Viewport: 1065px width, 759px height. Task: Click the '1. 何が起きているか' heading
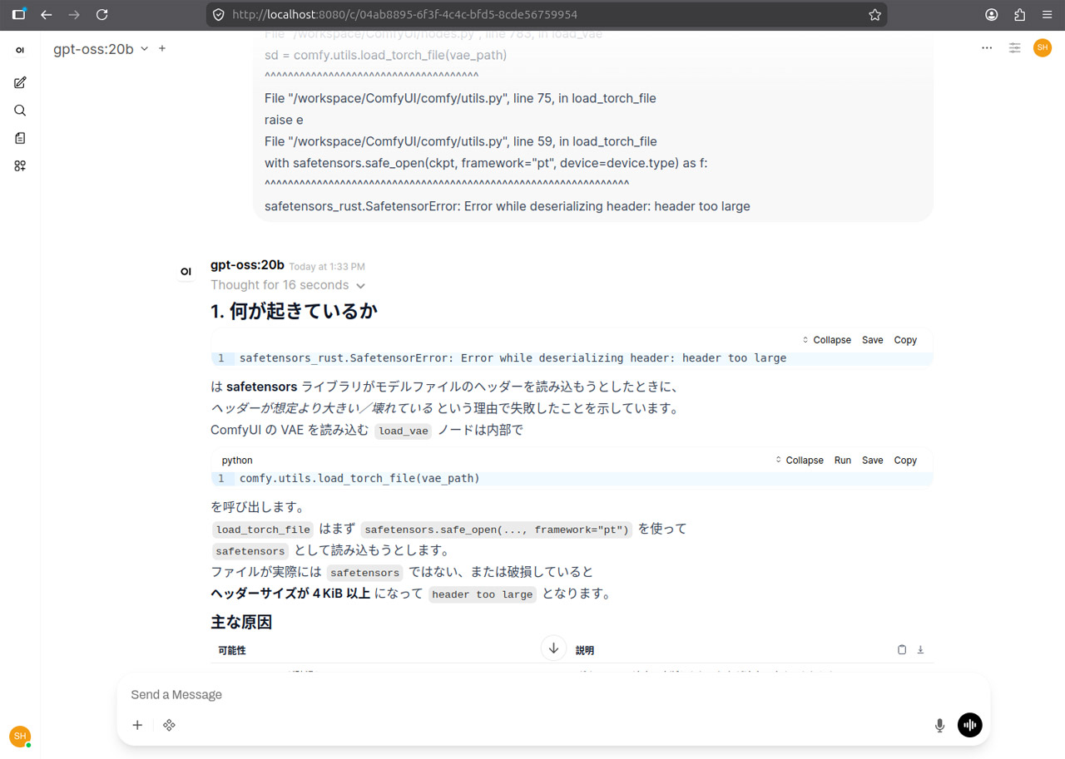pos(294,312)
